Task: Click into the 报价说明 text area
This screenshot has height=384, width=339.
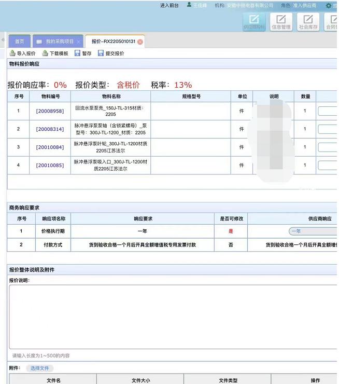Action: pyautogui.click(x=171, y=317)
